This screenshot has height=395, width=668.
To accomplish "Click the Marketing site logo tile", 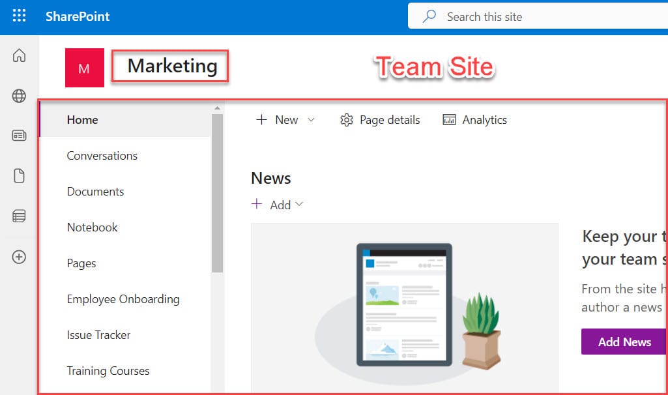I will click(84, 68).
